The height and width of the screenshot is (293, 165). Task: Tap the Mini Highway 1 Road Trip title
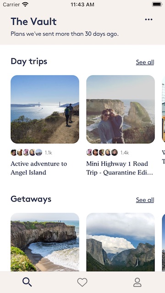(x=120, y=168)
